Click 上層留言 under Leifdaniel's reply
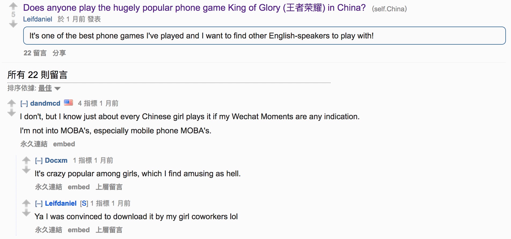Image resolution: width=511 pixels, height=239 pixels. (109, 230)
